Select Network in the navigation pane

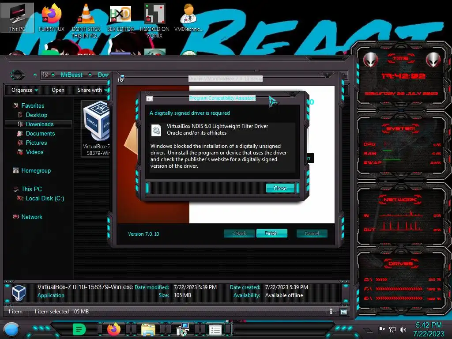pyautogui.click(x=32, y=216)
